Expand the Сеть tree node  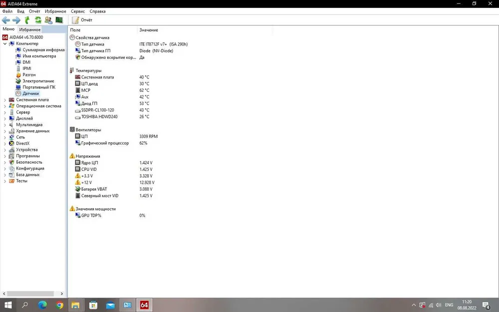tap(5, 137)
